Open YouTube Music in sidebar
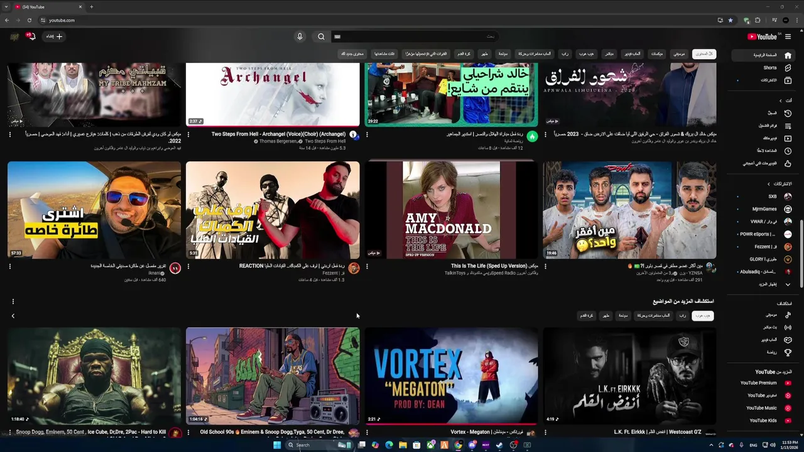The width and height of the screenshot is (804, 452). pos(764,408)
